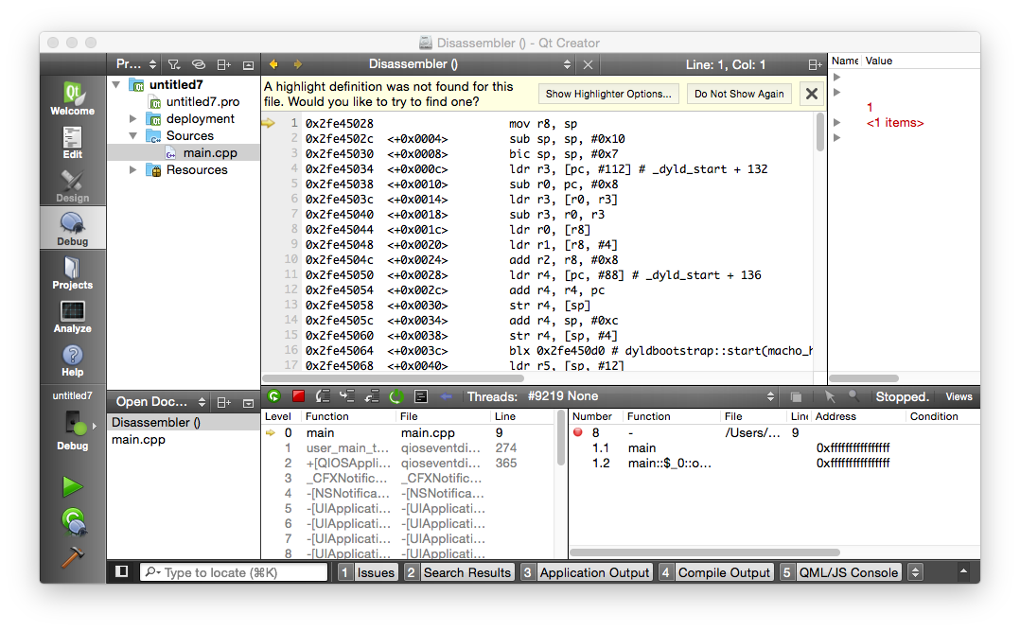
Task: Step out of current function
Action: pyautogui.click(x=372, y=396)
